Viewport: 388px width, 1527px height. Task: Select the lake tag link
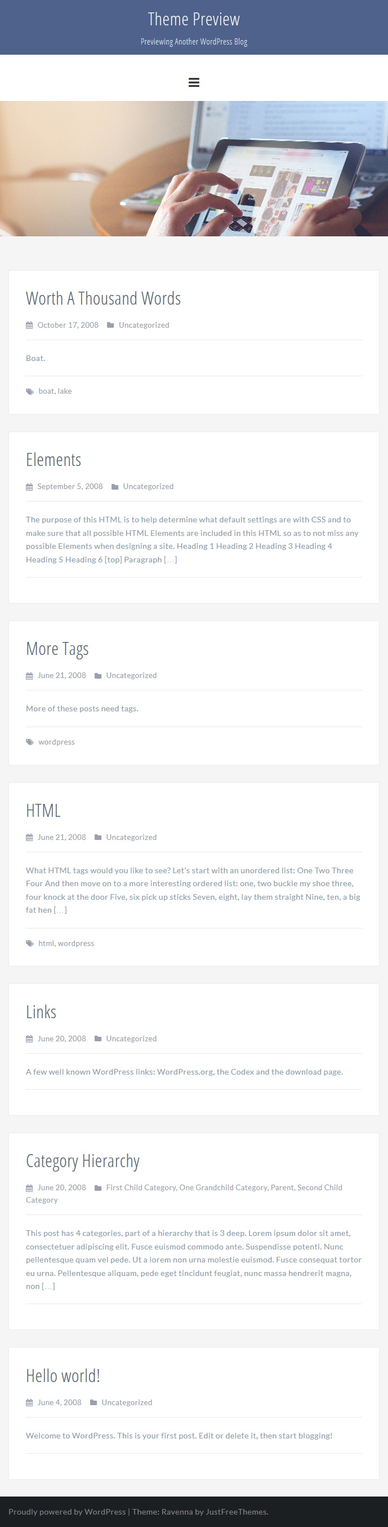point(64,391)
